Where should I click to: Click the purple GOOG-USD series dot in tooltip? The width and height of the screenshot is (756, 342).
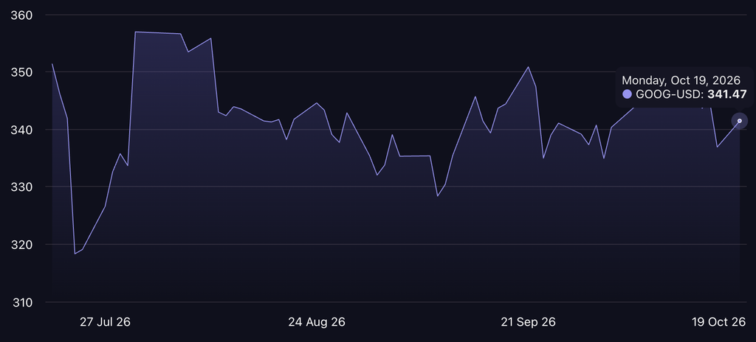click(627, 94)
